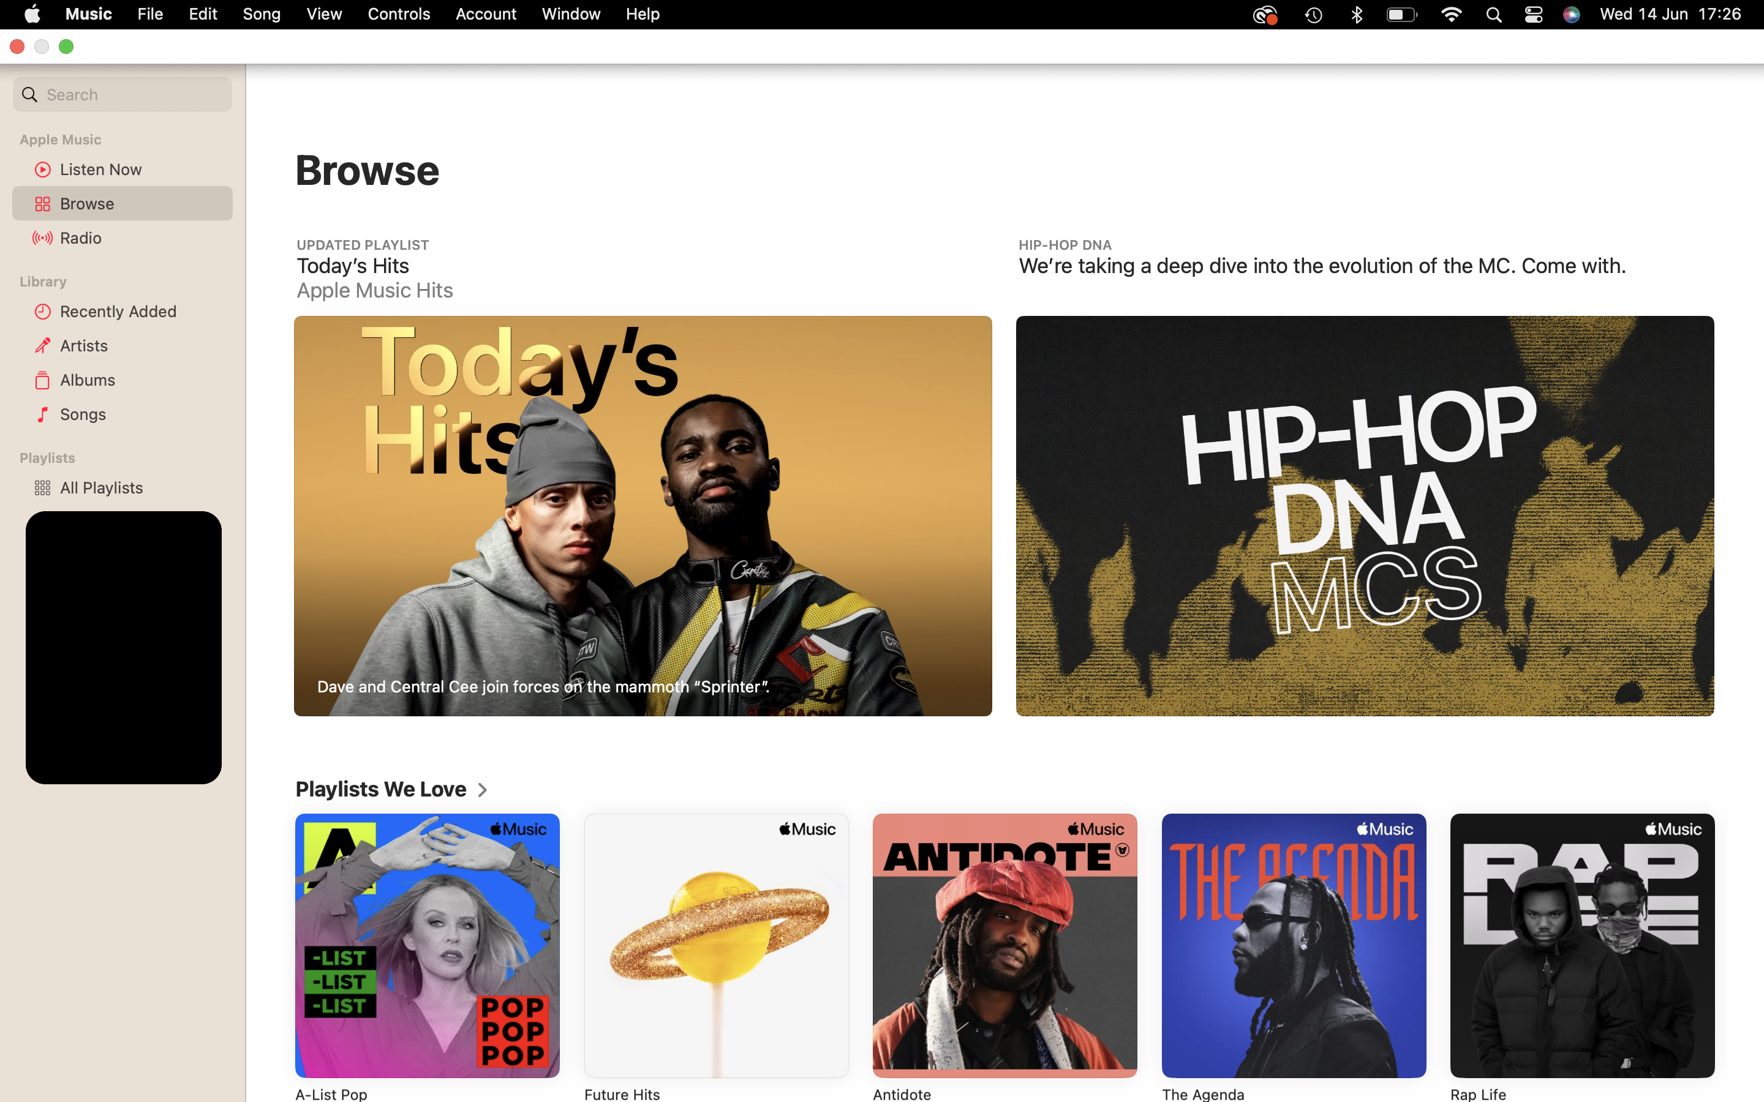This screenshot has height=1102, width=1764.
Task: Click the battery status icon
Action: point(1402,15)
